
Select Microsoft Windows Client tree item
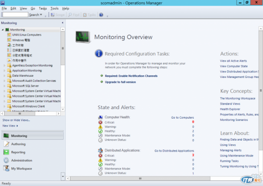(x=28, y=106)
